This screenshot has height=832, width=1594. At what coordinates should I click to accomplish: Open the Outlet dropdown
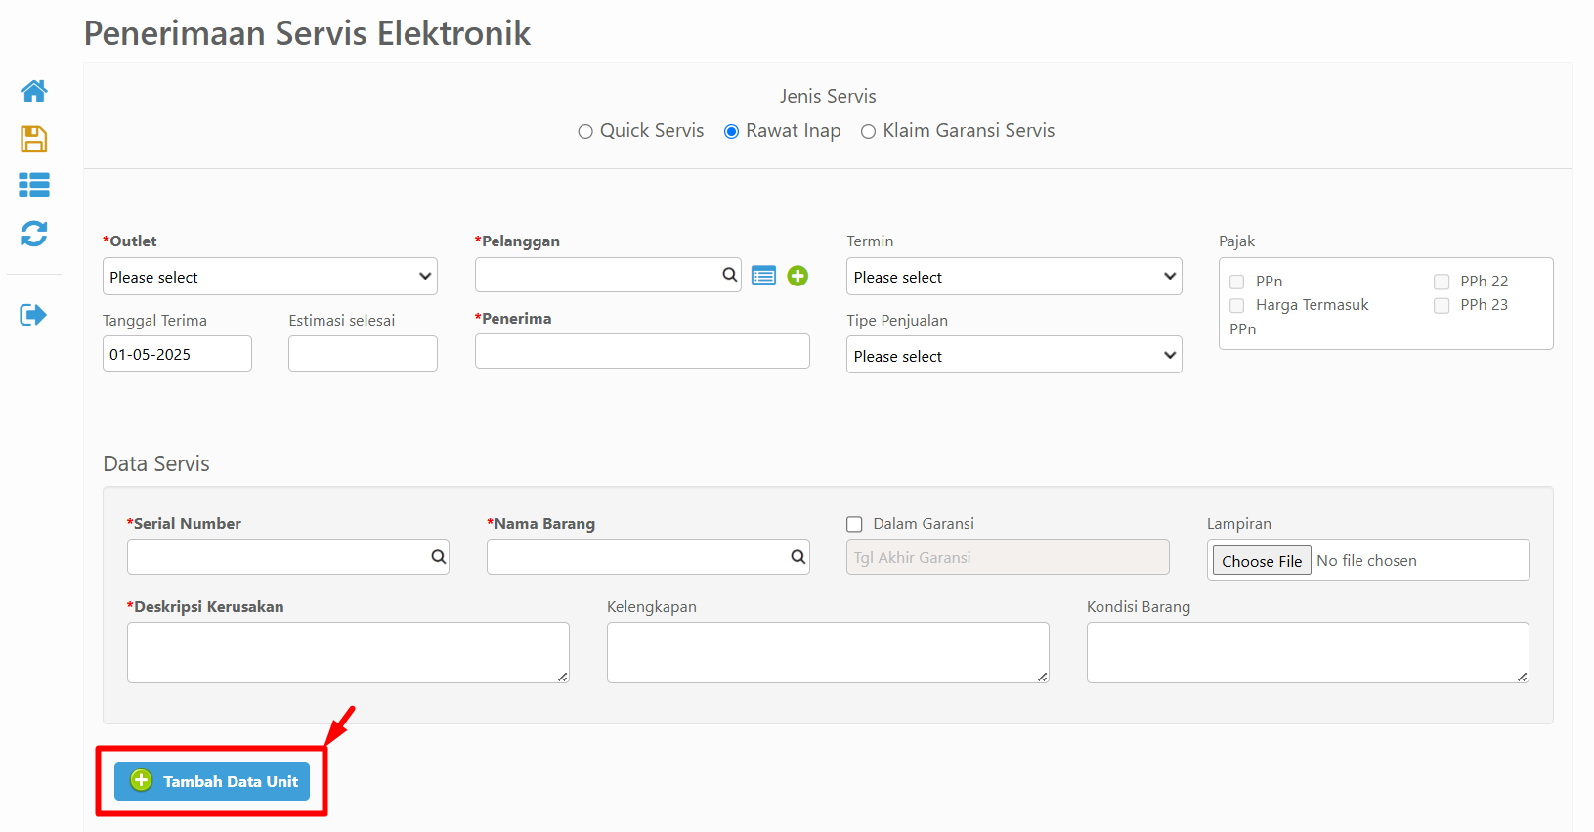pyautogui.click(x=270, y=277)
